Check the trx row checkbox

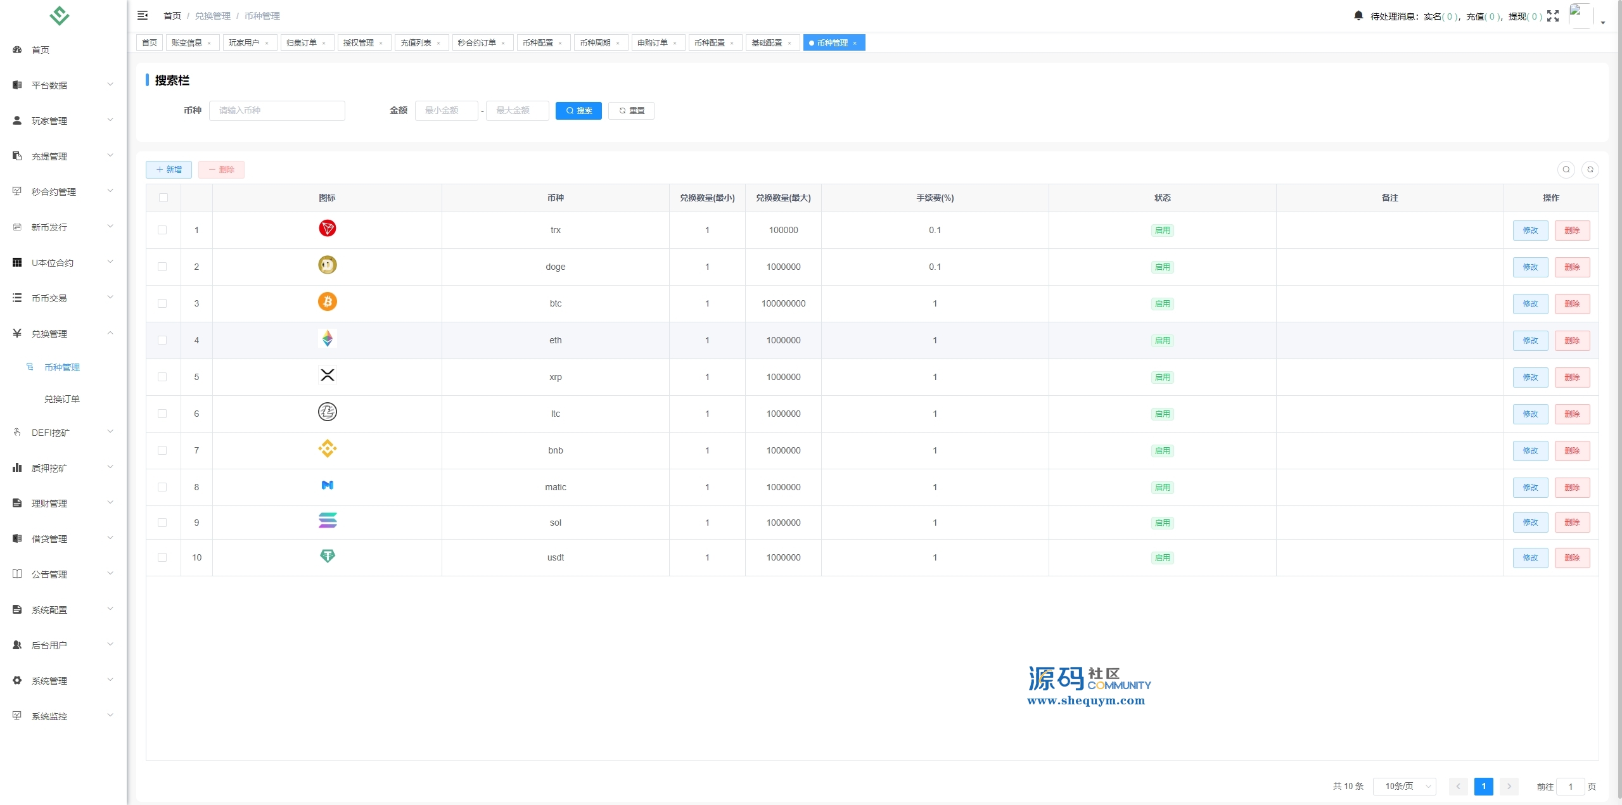pos(162,230)
